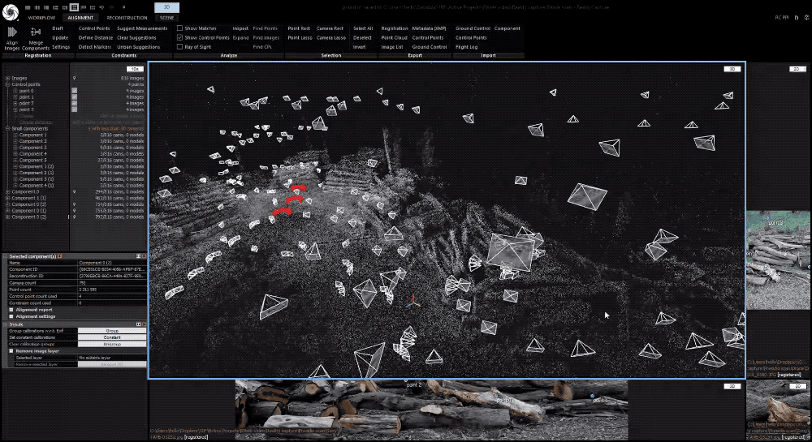Expand the Alignment report section
This screenshot has height=442, width=812.
click(x=11, y=309)
